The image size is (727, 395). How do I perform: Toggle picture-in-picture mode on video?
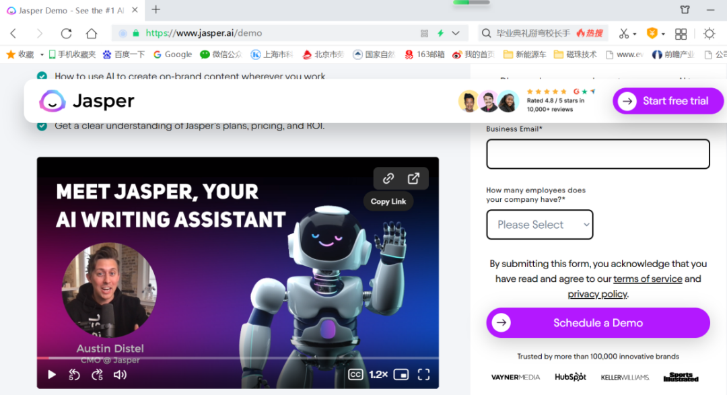pyautogui.click(x=401, y=375)
